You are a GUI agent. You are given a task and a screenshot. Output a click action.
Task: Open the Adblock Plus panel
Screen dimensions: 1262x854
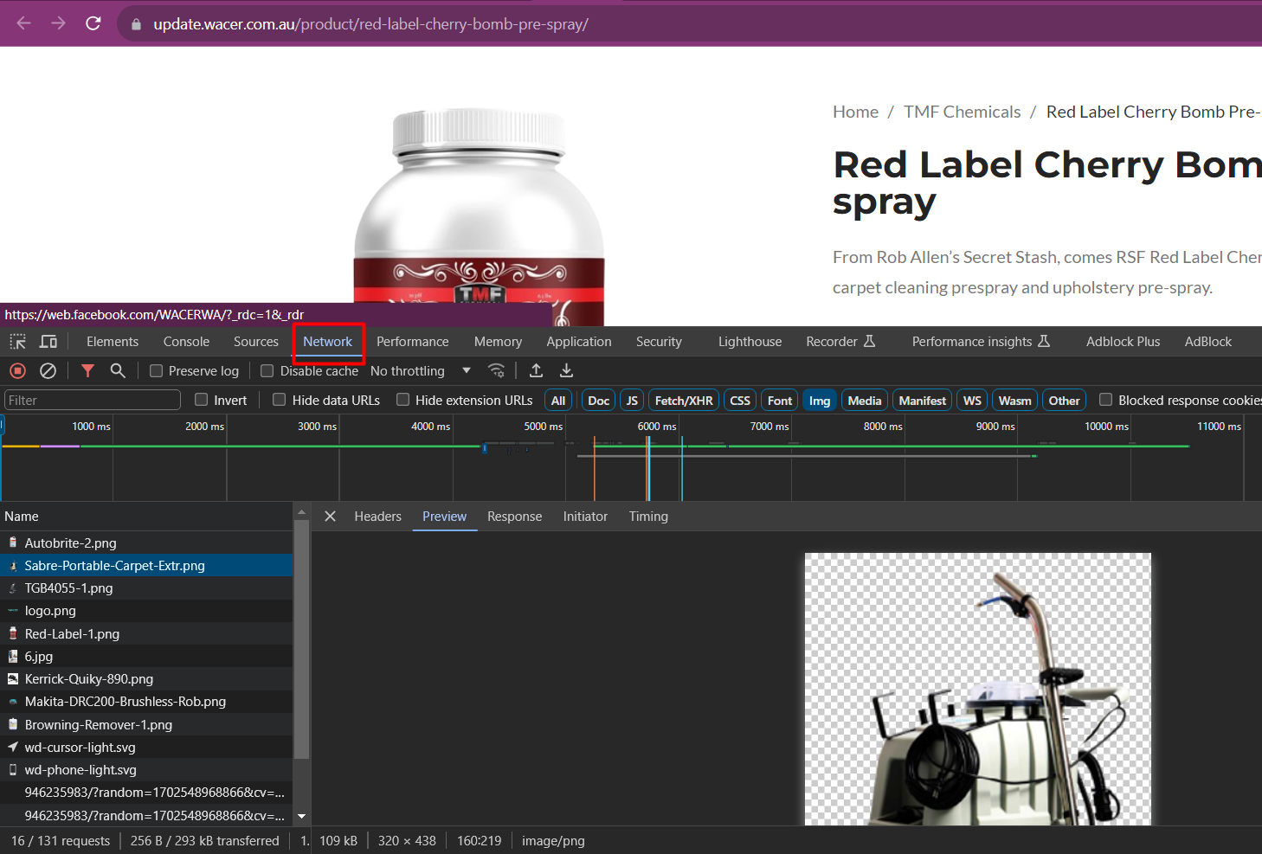click(1123, 342)
